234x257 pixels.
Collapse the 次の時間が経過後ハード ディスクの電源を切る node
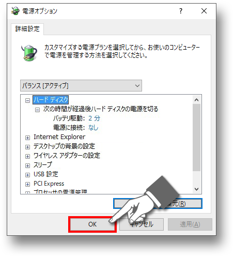(37, 110)
